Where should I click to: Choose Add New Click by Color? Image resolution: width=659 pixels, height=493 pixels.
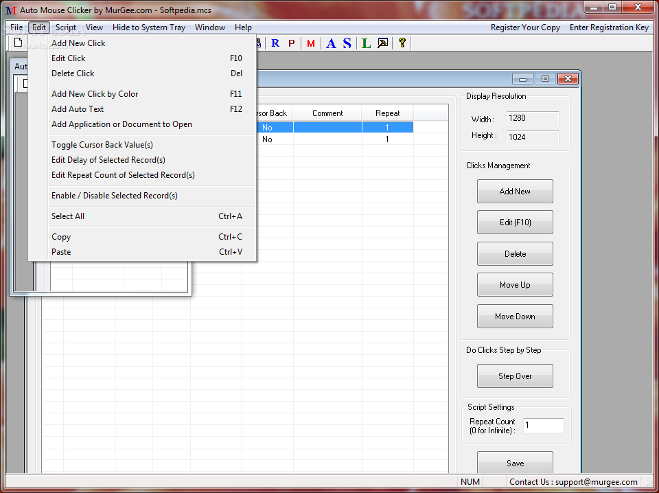(x=143, y=93)
